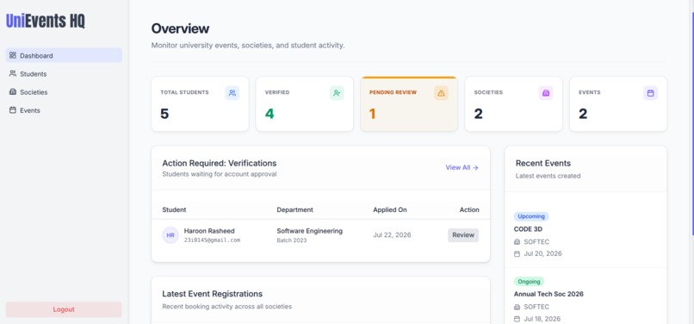Image resolution: width=694 pixels, height=324 pixels.
Task: Click the Upcoming status badge
Action: click(531, 216)
